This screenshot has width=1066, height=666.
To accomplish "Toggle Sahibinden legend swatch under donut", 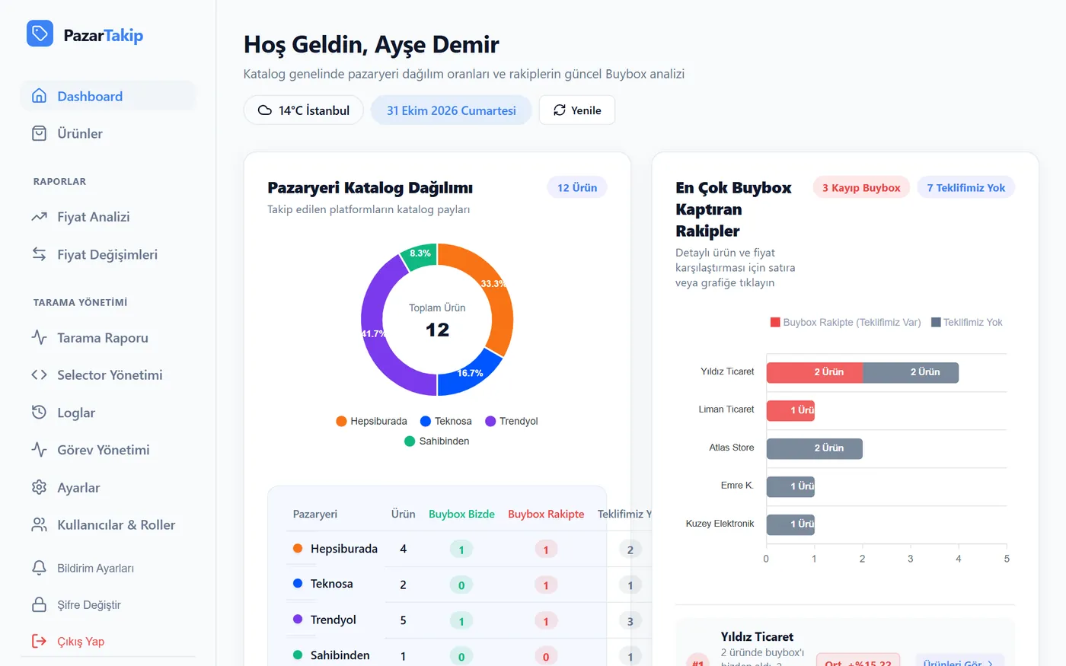I will pyautogui.click(x=410, y=441).
